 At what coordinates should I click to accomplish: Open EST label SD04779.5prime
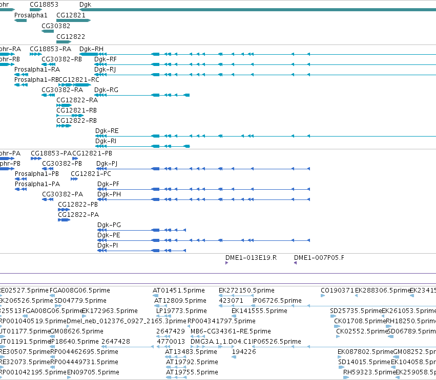point(80,301)
